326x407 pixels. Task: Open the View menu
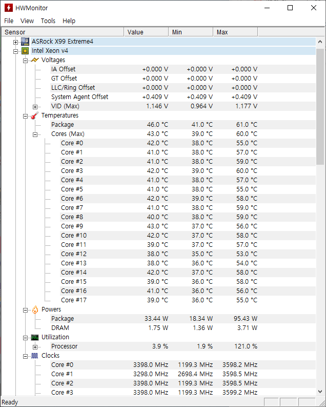point(27,21)
